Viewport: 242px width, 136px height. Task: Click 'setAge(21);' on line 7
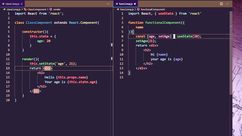point(146,41)
